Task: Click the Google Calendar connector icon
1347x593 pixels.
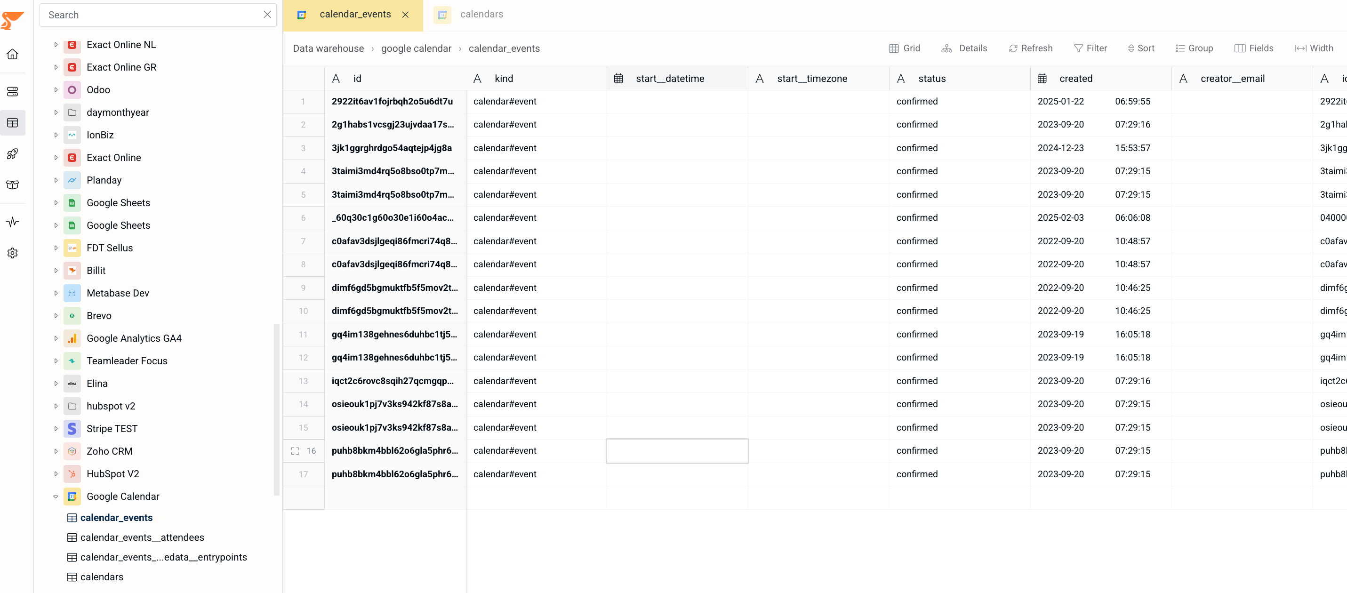Action: click(x=72, y=496)
